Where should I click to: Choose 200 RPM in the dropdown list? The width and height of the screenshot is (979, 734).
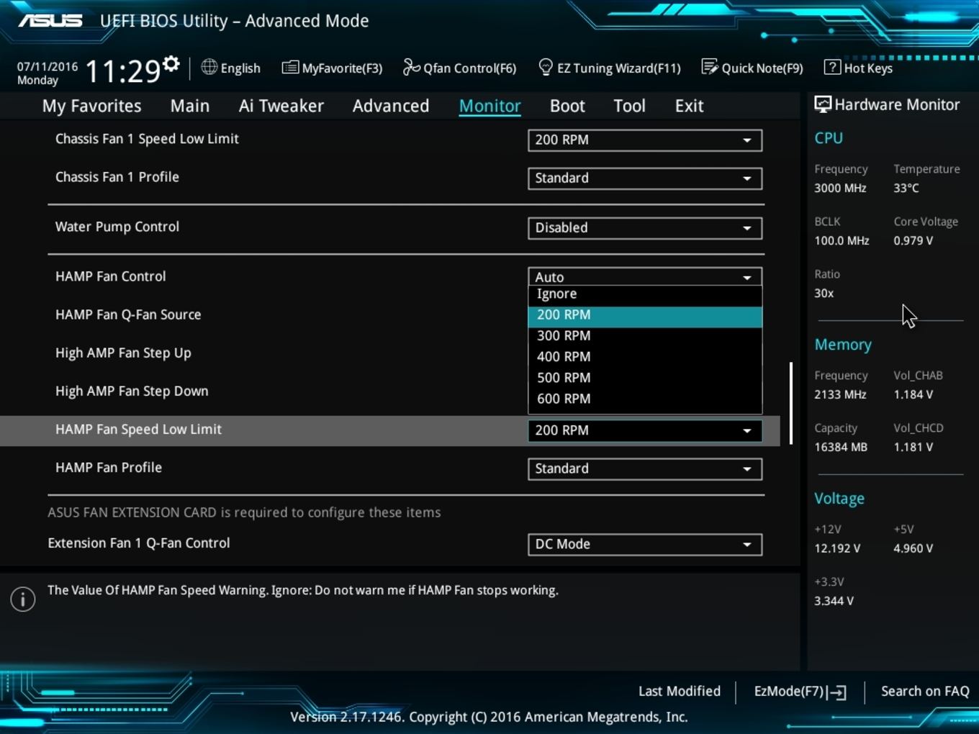(x=645, y=316)
